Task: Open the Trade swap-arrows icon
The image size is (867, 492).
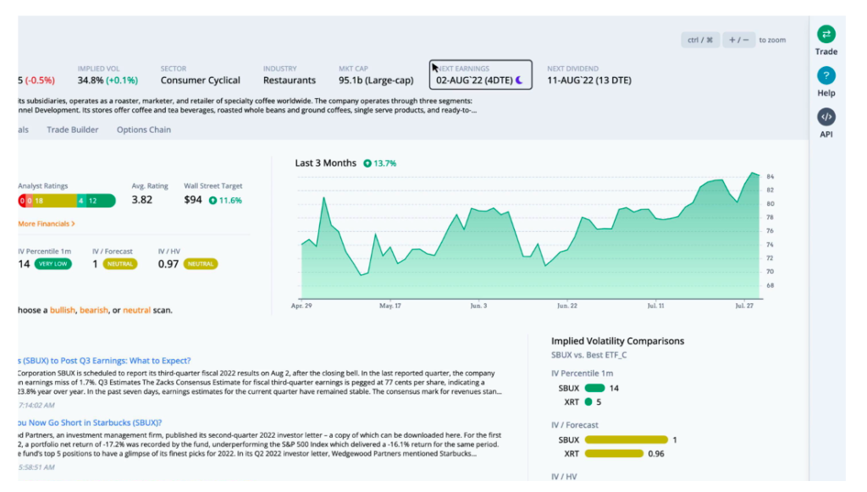Action: [826, 34]
